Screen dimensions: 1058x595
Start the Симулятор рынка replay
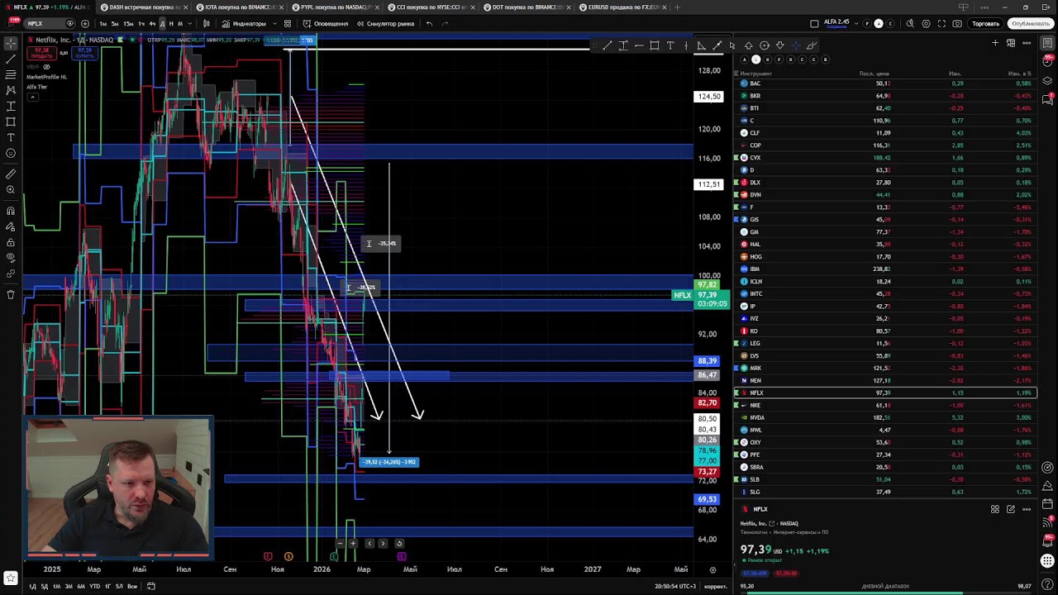click(x=386, y=23)
